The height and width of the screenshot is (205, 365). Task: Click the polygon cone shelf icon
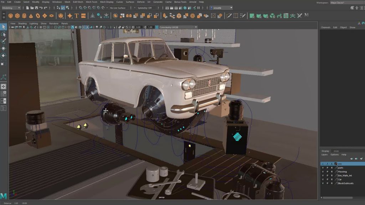coord(31,16)
